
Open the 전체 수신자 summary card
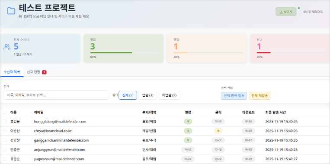[40, 48]
